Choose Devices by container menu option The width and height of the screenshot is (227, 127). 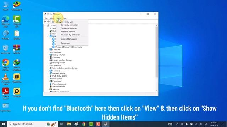tap(68, 28)
